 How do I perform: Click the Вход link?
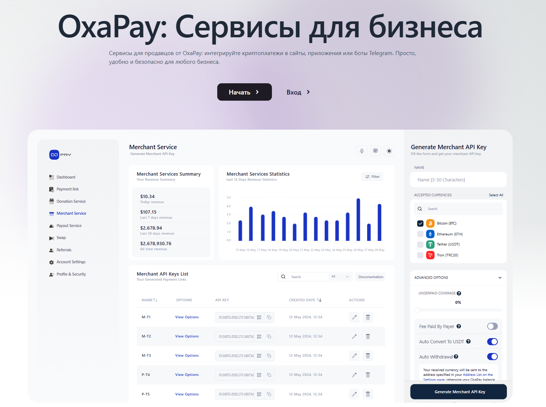pyautogui.click(x=298, y=92)
